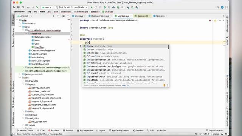Open the Terminal tool window
Screen dimensions: 242x136
68,130
